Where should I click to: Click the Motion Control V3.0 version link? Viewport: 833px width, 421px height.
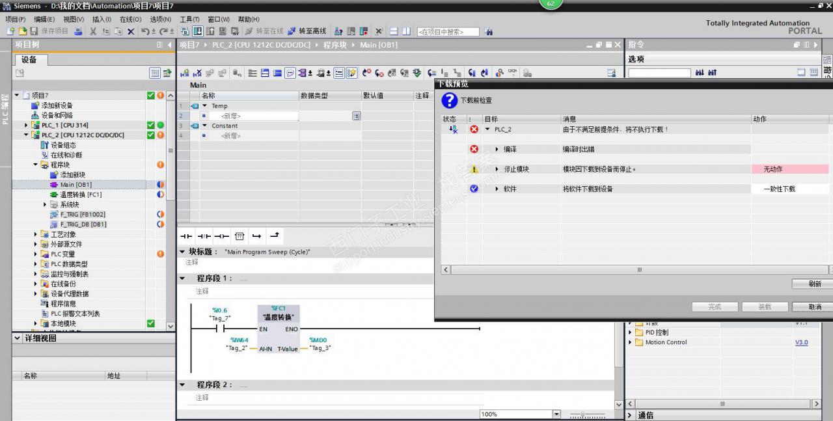click(801, 342)
